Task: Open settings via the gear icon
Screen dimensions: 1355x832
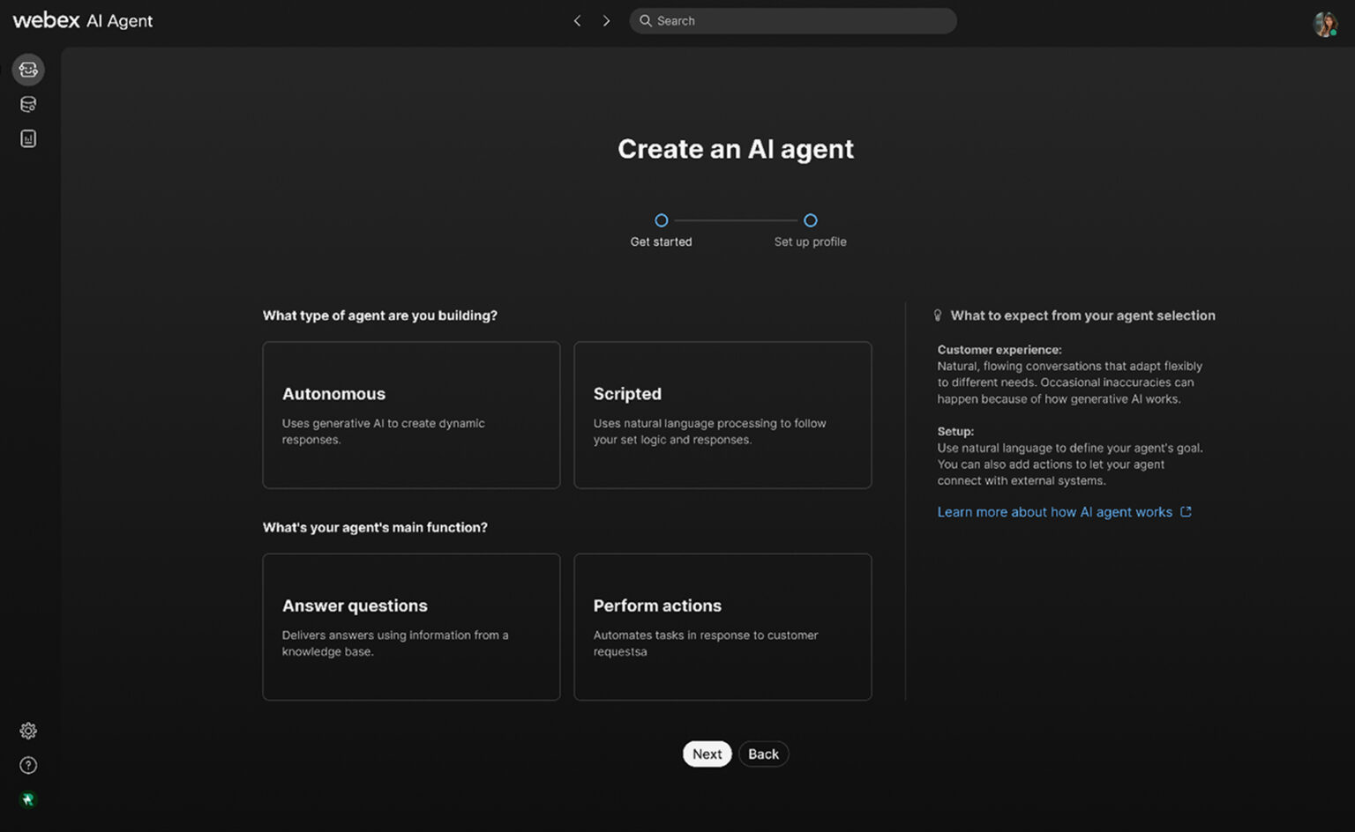Action: [x=27, y=730]
